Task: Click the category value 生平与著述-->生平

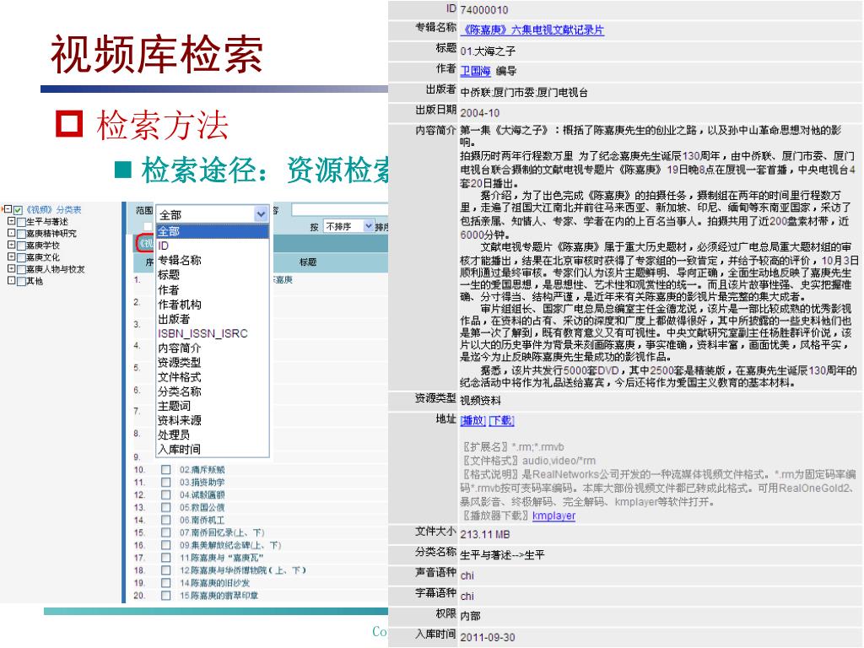Action: [x=502, y=555]
